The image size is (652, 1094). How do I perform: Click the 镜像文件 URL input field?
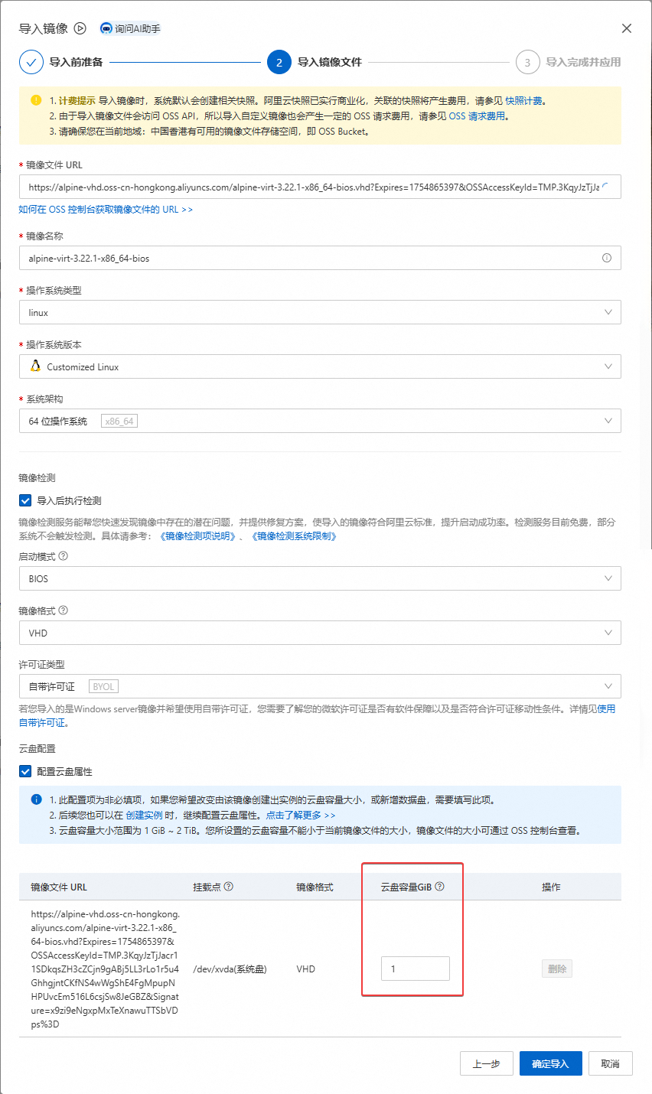320,187
